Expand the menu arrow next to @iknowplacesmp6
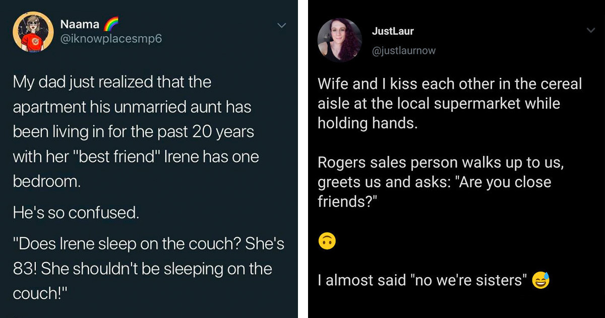Viewport: 605px width, 318px height. pos(282,25)
